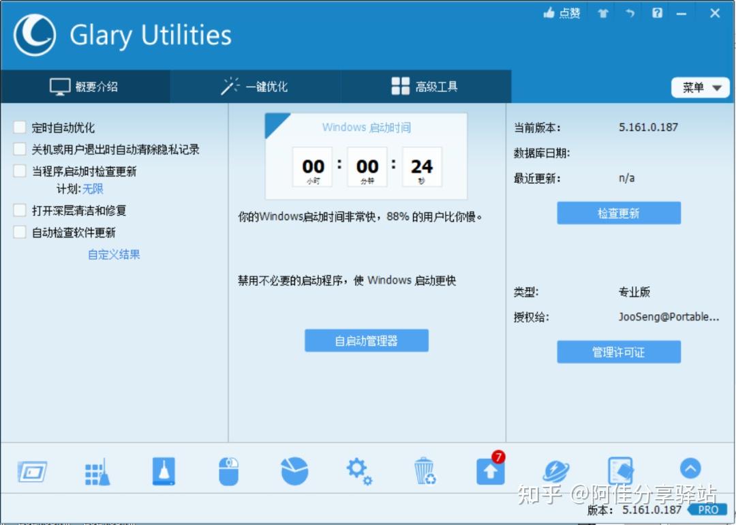Viewport: 736px width, 525px height.
Task: Open the uninstall manager trash bin icon
Action: tap(425, 471)
